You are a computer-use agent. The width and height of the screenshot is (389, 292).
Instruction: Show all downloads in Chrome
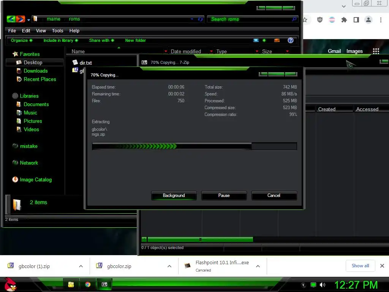click(x=360, y=266)
